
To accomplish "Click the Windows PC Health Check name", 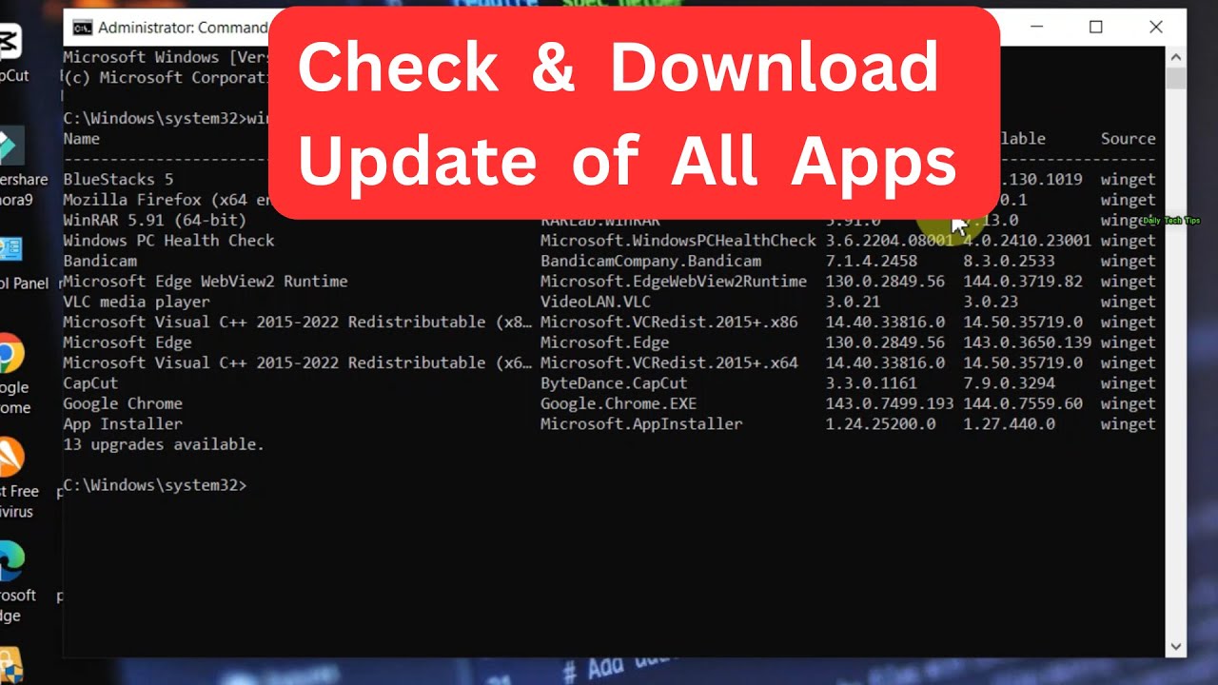I will [x=168, y=241].
